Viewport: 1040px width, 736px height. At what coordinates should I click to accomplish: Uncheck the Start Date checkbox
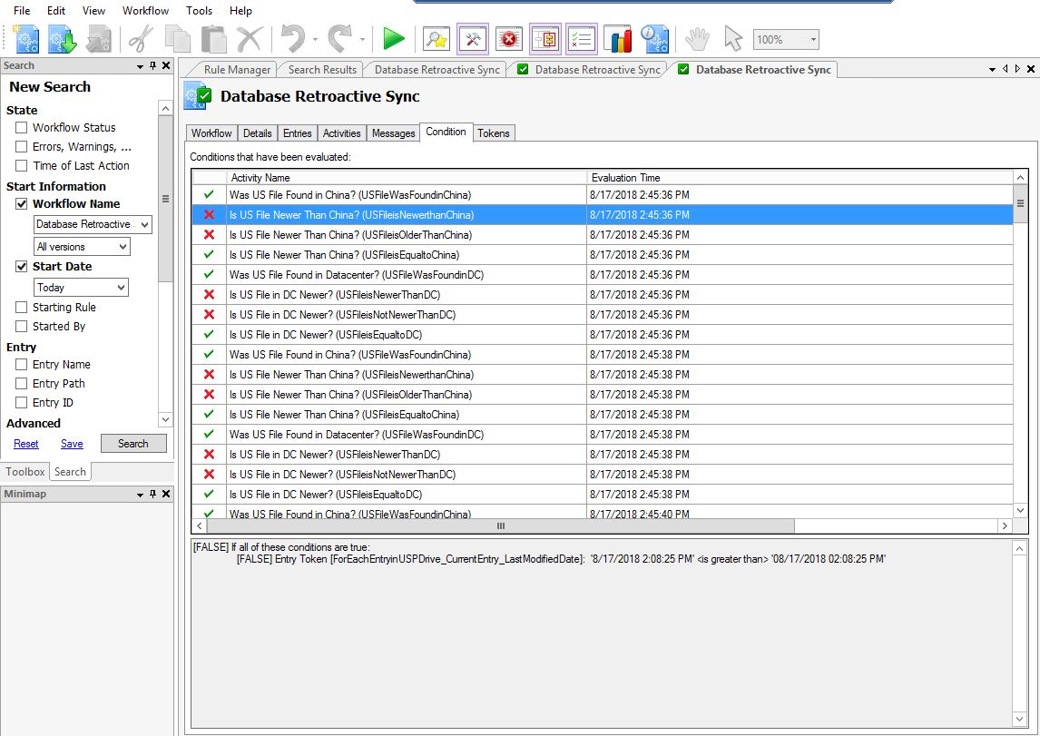(x=22, y=267)
